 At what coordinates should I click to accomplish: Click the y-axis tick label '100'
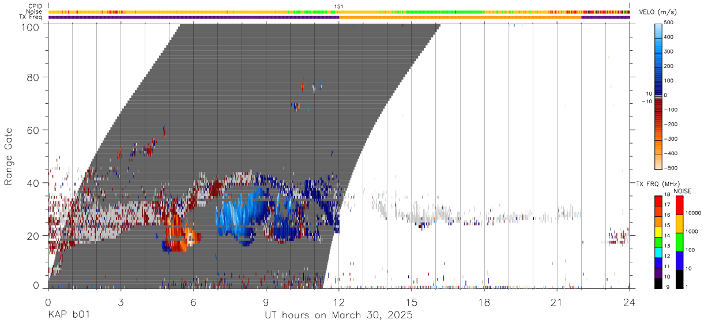[x=30, y=27]
